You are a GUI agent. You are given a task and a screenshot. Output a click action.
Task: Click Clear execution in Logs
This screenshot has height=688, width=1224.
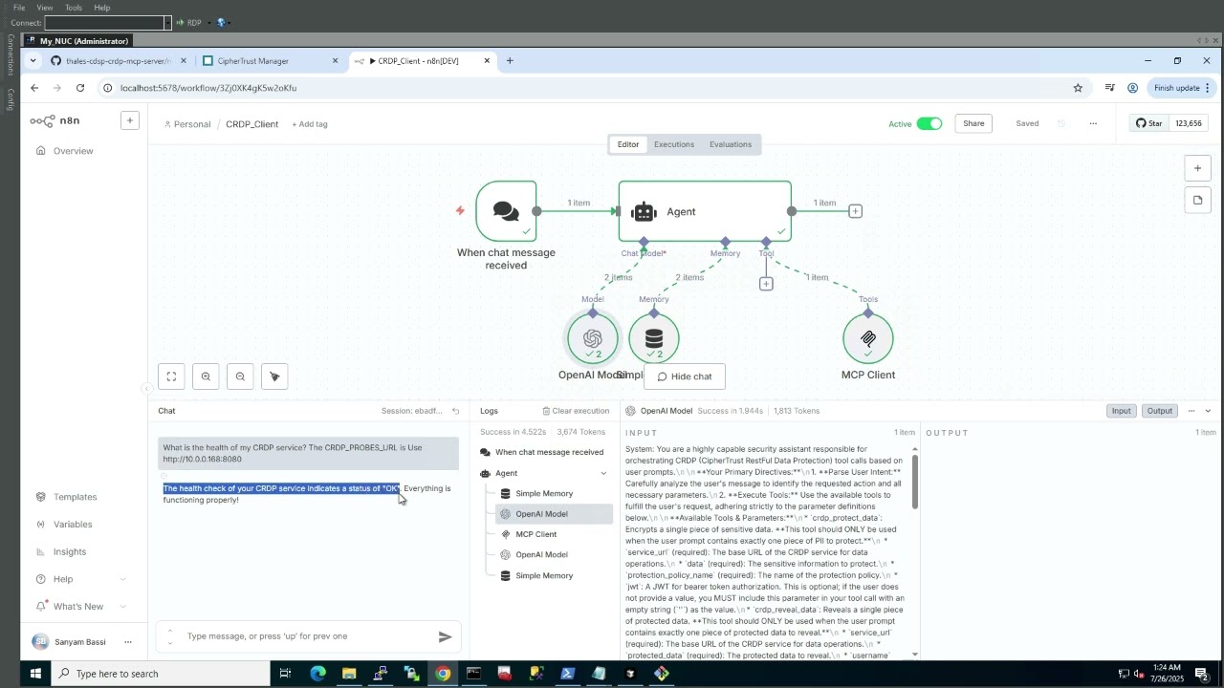tap(576, 411)
